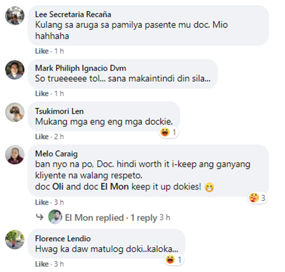Image resolution: width=285 pixels, height=272 pixels.
Task: Open Florence Lendio's name link
Action: click(63, 239)
